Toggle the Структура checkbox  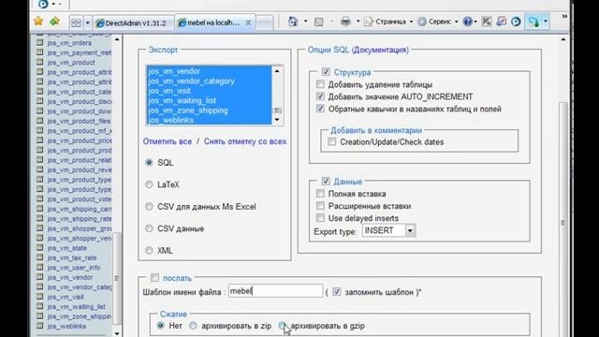tap(326, 72)
